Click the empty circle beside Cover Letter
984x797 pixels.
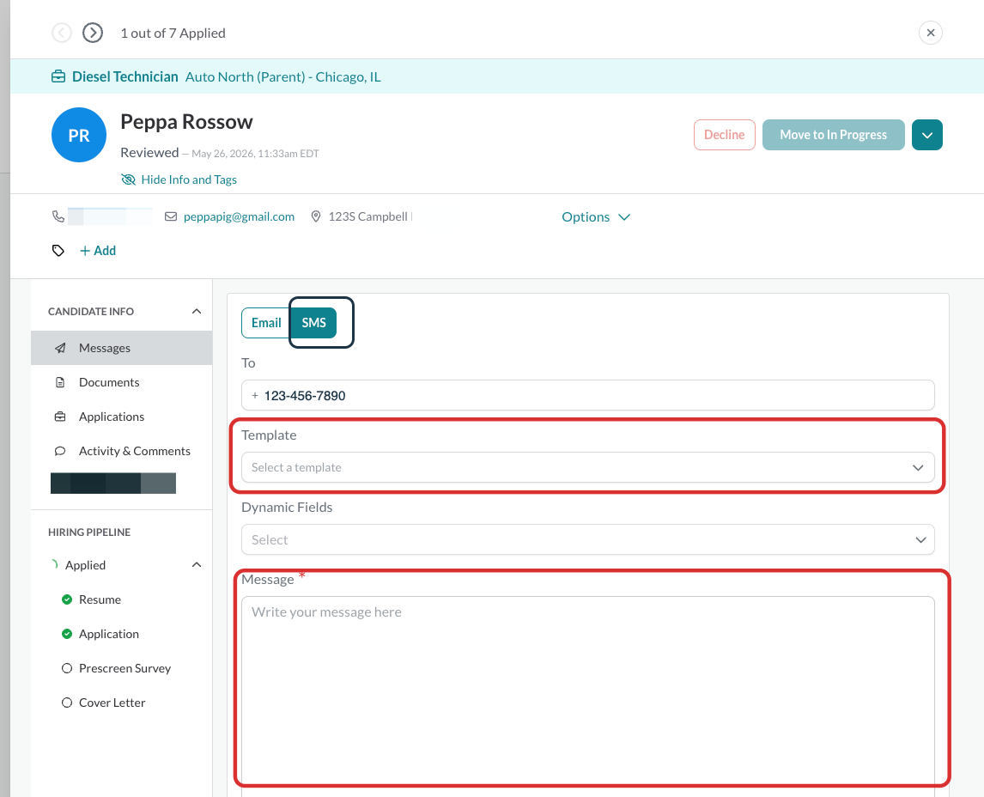(66, 703)
